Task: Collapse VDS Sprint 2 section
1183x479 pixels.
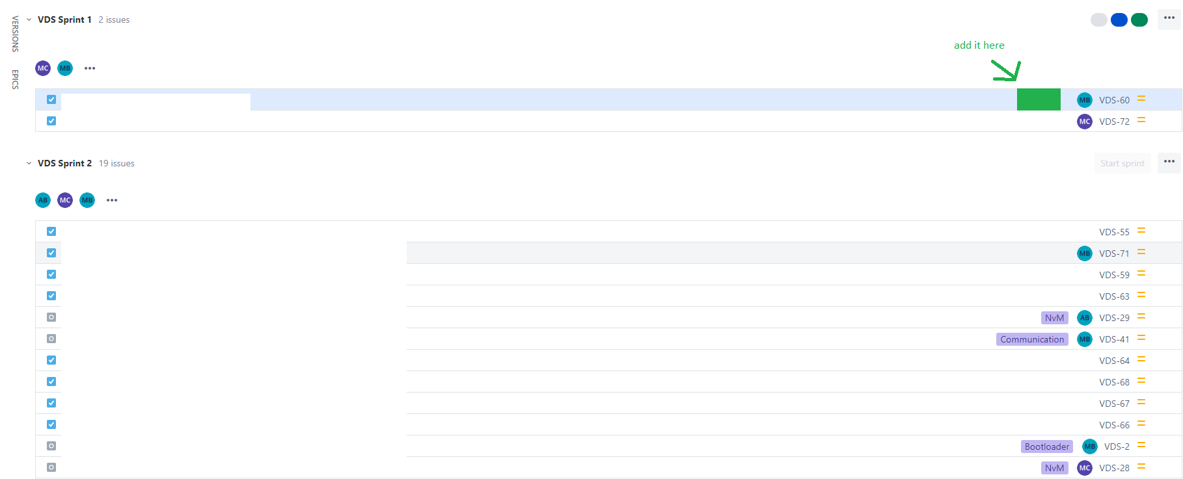Action: coord(29,163)
